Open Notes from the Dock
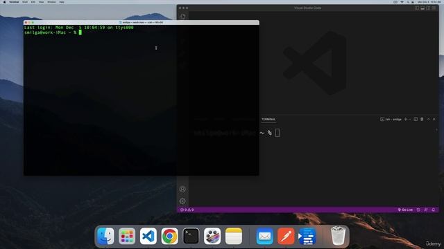 [x=234, y=236]
